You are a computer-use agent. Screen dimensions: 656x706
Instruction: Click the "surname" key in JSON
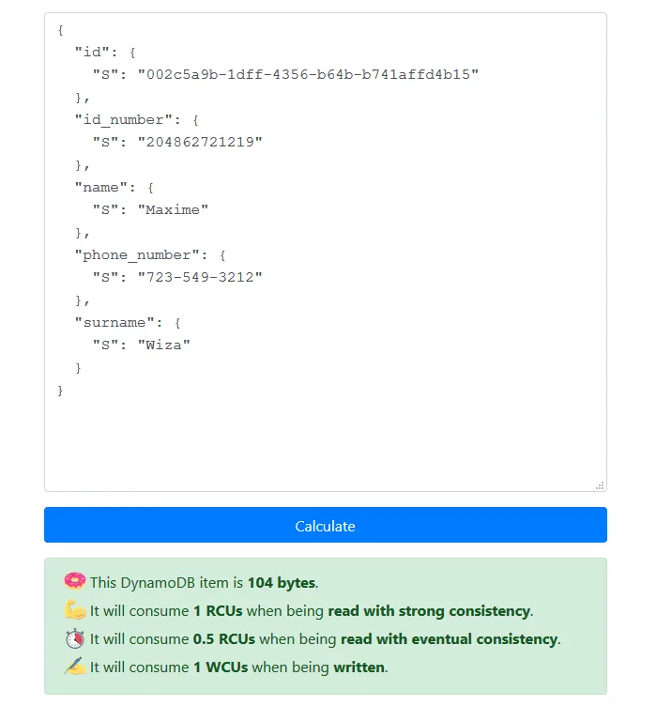[x=114, y=322]
